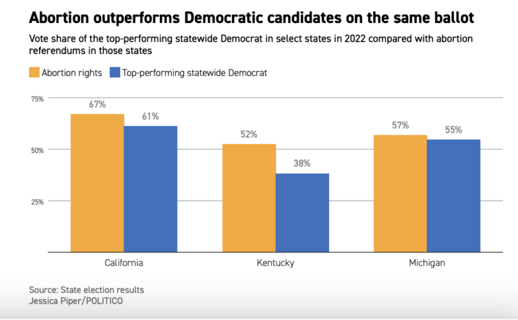Click Michigan's blue Democrat bar

(x=454, y=195)
